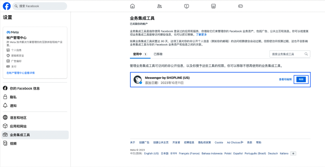Switch to the 使用中 tab
325x167 pixels.
(x=140, y=54)
